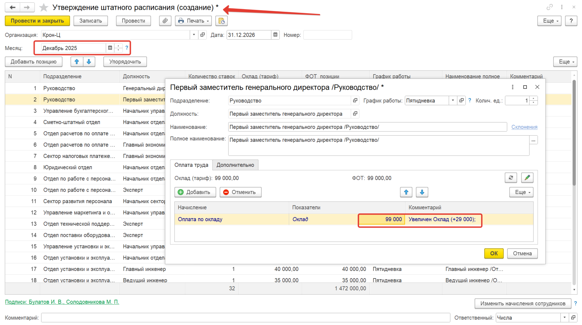This screenshot has height=325, width=582.
Task: Open the Печать dropdown menu
Action: click(x=194, y=21)
